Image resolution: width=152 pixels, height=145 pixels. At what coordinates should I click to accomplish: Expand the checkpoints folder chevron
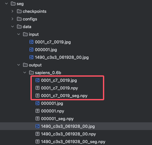[13, 11]
